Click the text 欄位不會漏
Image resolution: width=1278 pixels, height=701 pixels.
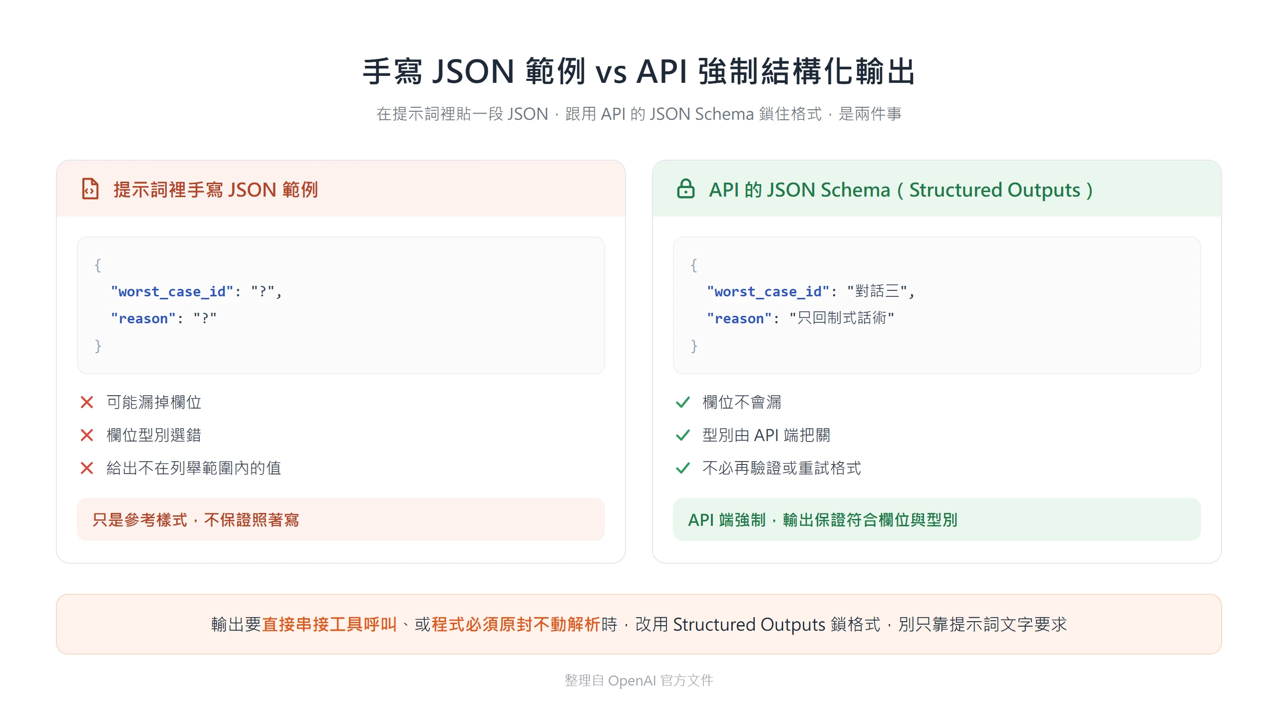click(x=742, y=402)
